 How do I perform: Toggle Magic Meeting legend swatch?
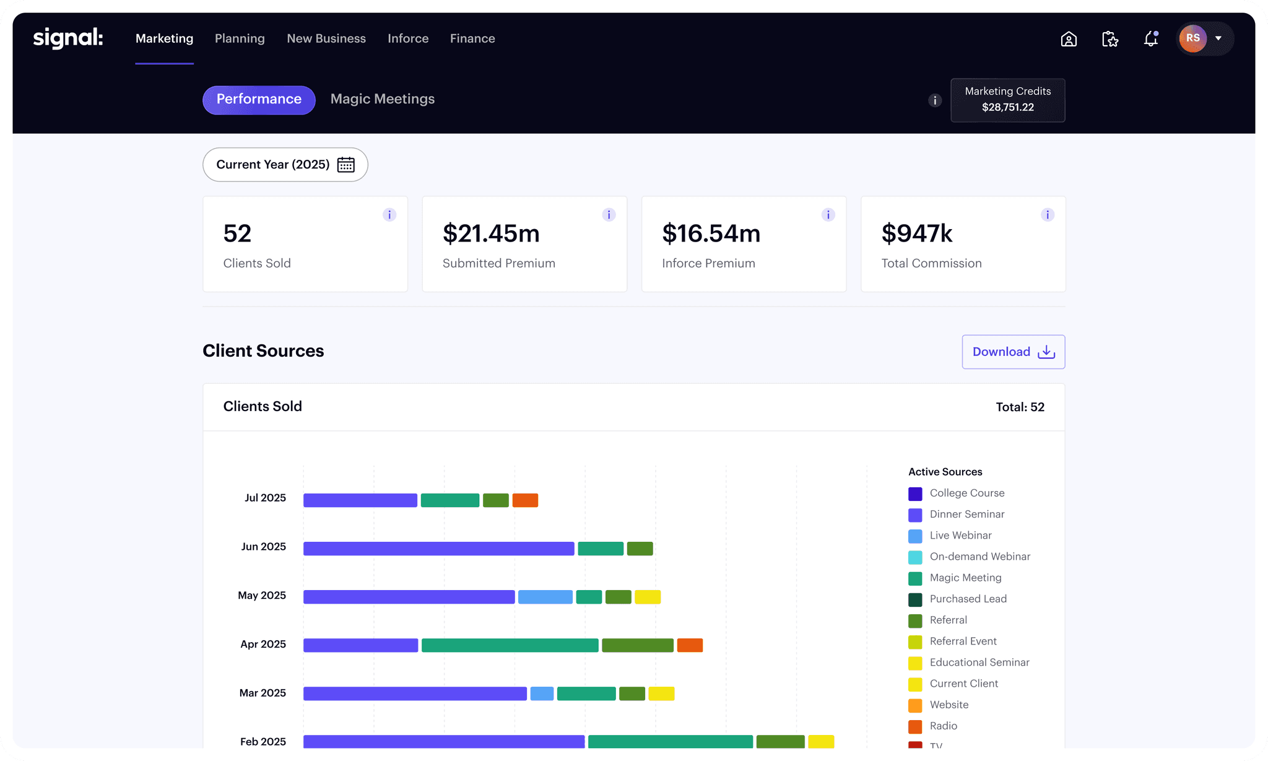pos(915,578)
